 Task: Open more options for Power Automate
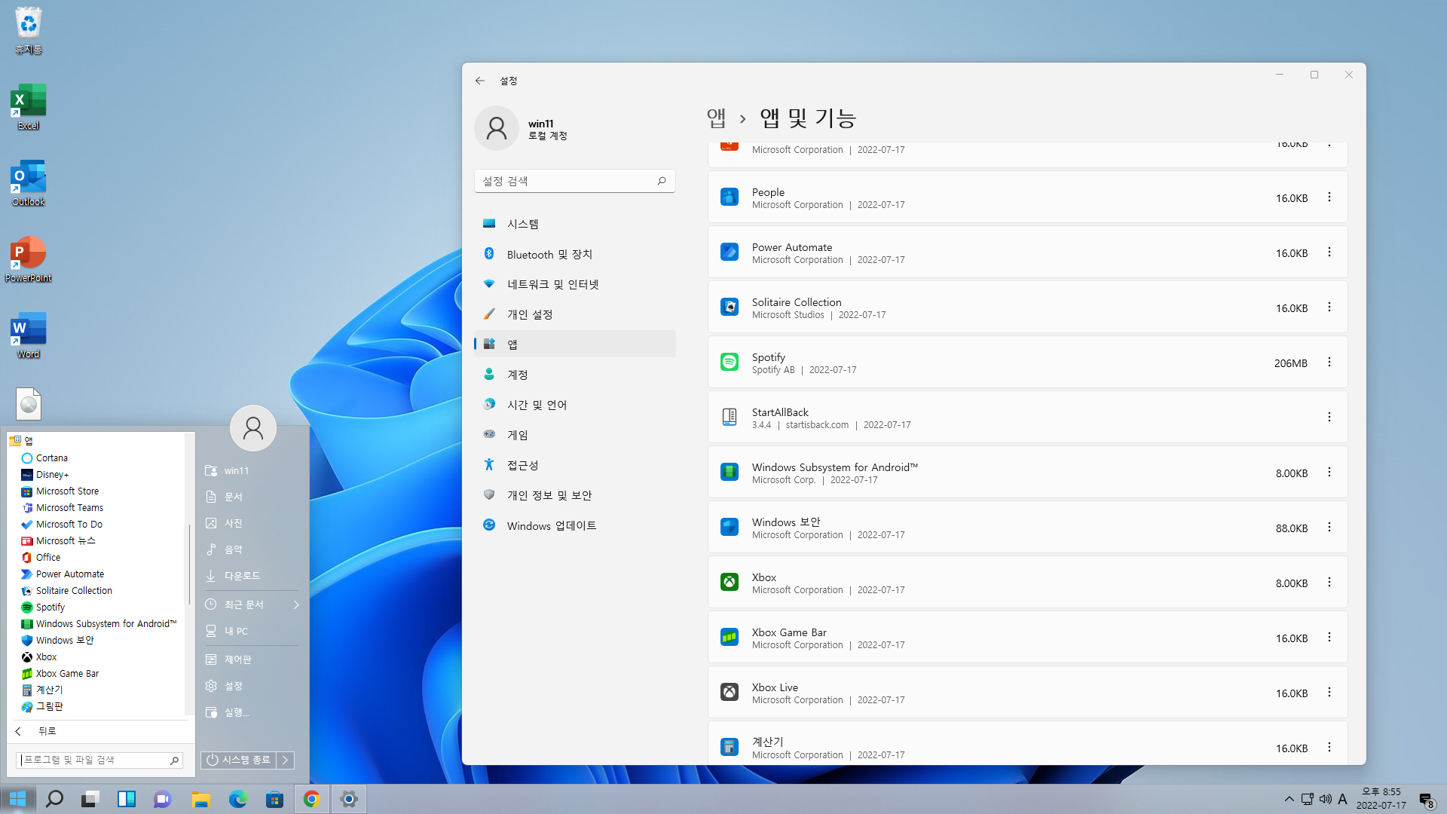point(1329,252)
